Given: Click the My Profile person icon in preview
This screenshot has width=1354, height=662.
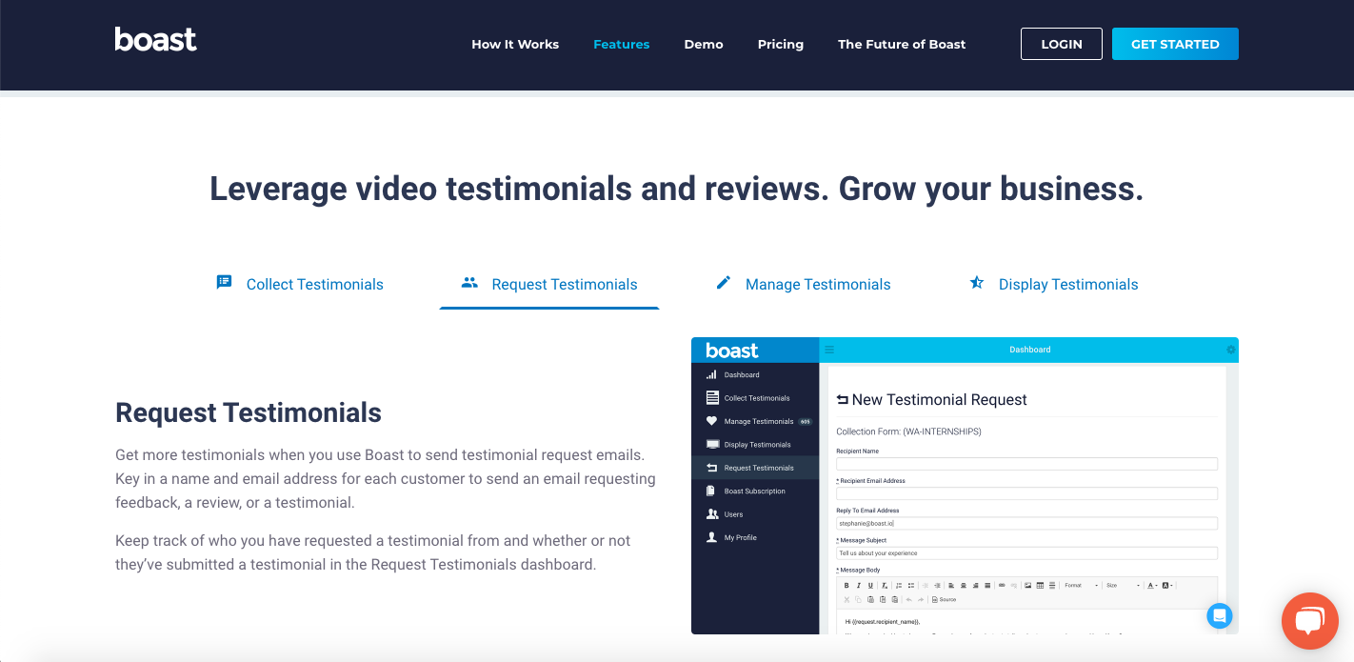Looking at the screenshot, I should tap(711, 537).
